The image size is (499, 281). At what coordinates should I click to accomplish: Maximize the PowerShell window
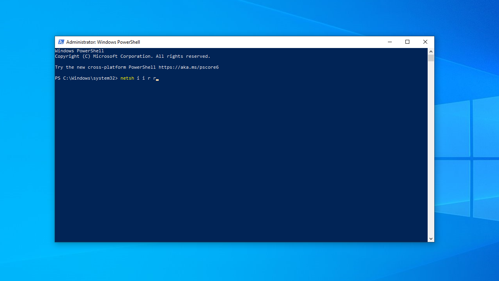click(407, 42)
